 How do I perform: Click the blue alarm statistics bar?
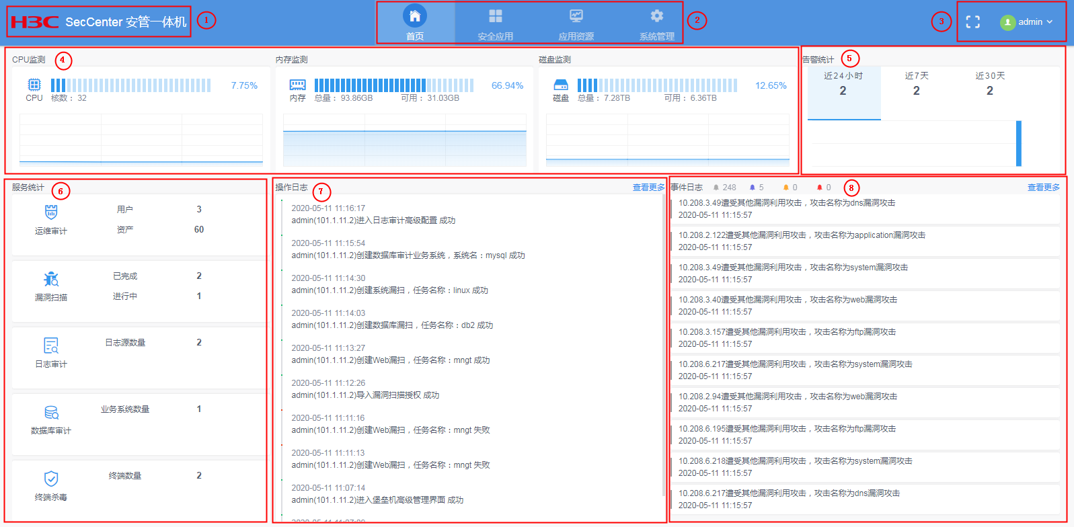click(x=1019, y=143)
